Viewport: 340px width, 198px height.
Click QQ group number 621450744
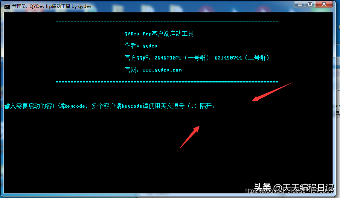click(x=228, y=58)
